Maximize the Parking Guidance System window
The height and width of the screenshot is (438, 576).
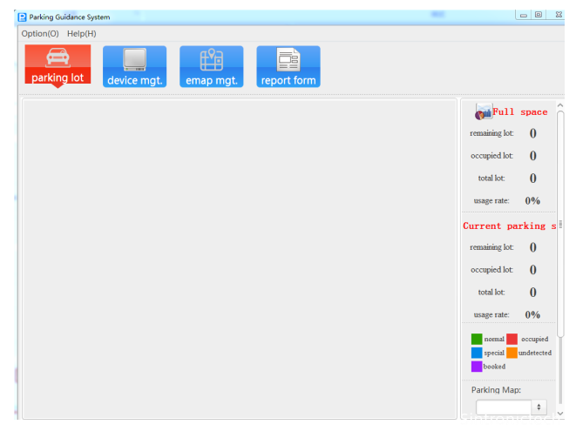(539, 15)
